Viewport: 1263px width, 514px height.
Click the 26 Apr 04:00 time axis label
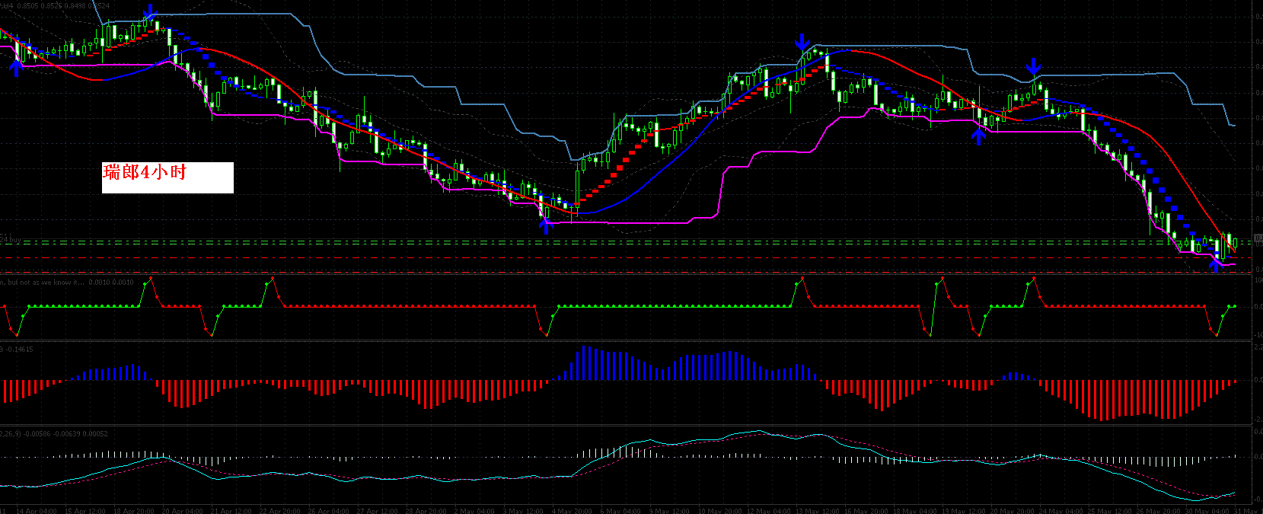[x=329, y=511]
